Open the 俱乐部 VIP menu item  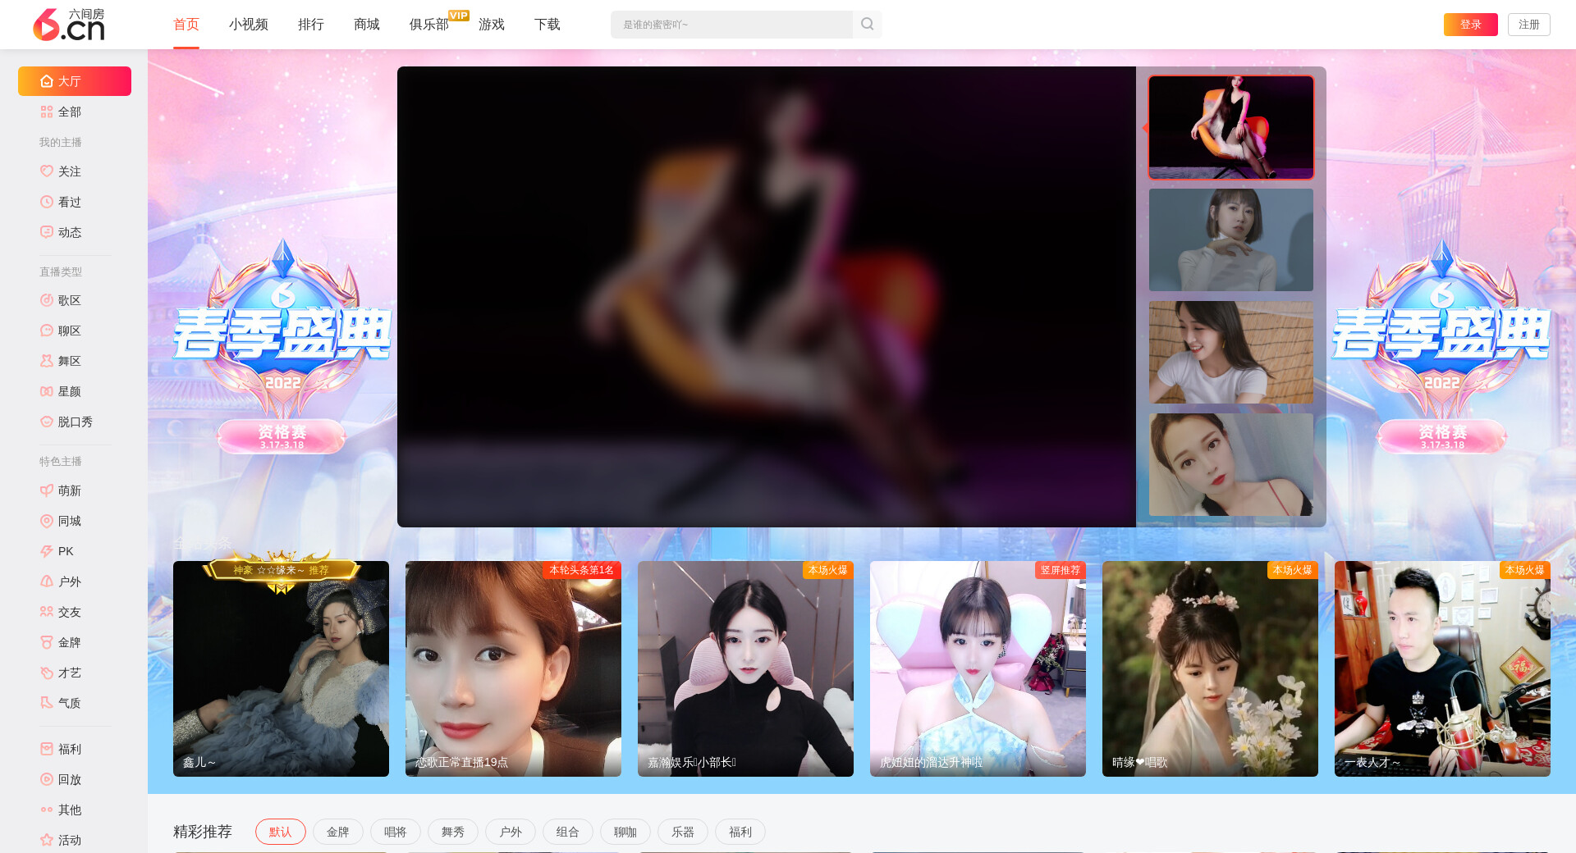[428, 25]
